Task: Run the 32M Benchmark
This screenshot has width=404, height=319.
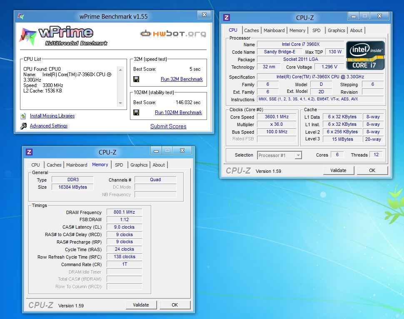Action: pos(182,79)
